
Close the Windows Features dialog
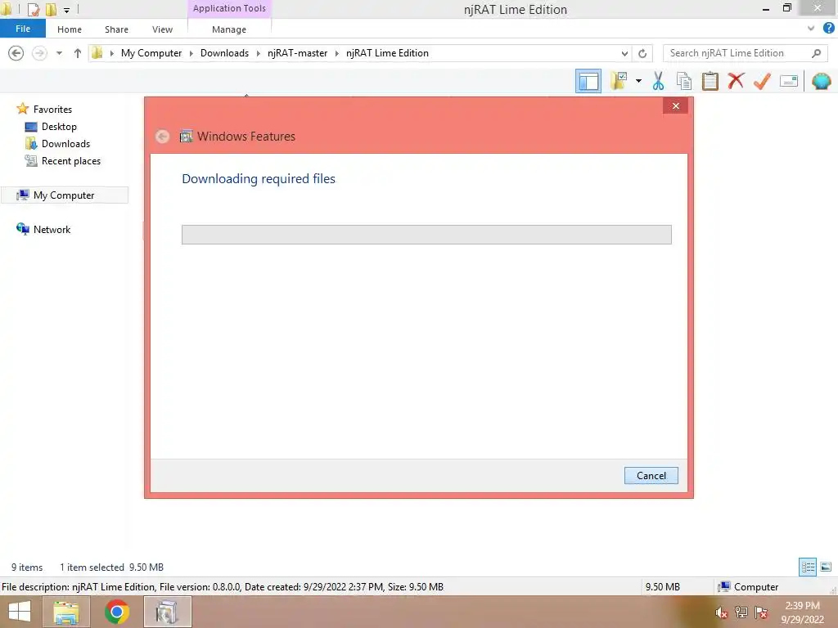675,105
